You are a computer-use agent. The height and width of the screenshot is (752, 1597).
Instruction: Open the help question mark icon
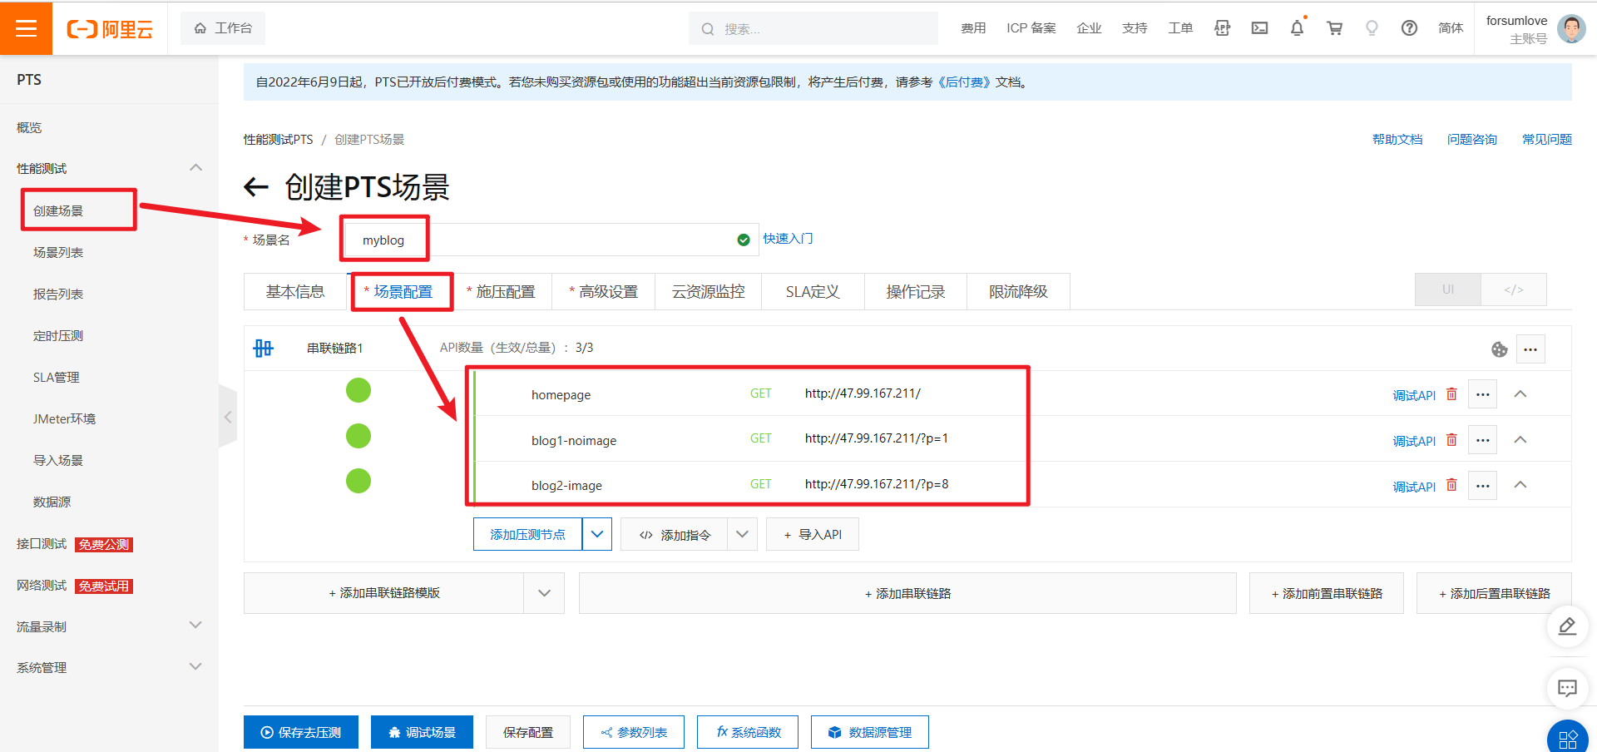pos(1409,28)
